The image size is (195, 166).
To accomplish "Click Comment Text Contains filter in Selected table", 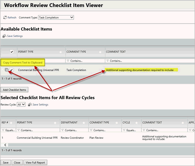I will point(164,130).
